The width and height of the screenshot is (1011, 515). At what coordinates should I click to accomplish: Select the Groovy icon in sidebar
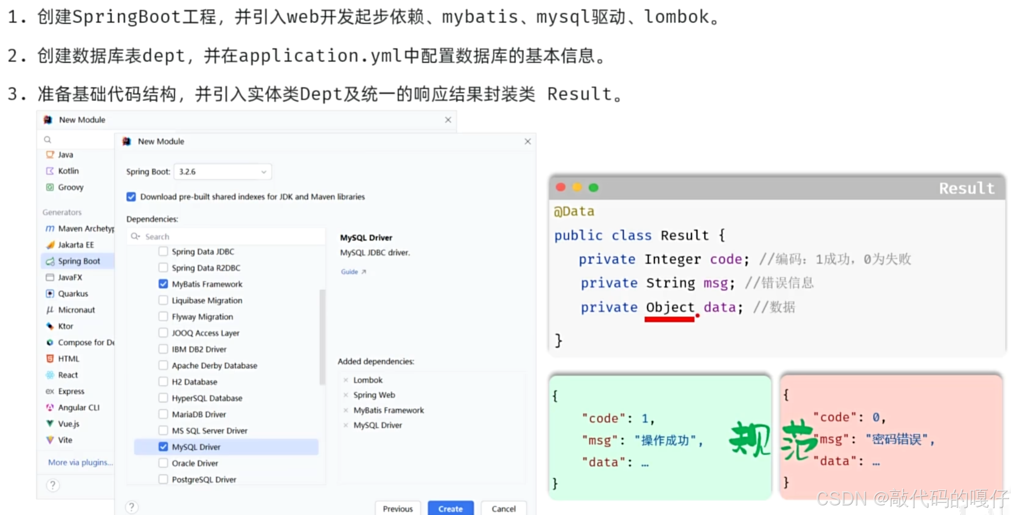click(x=50, y=187)
